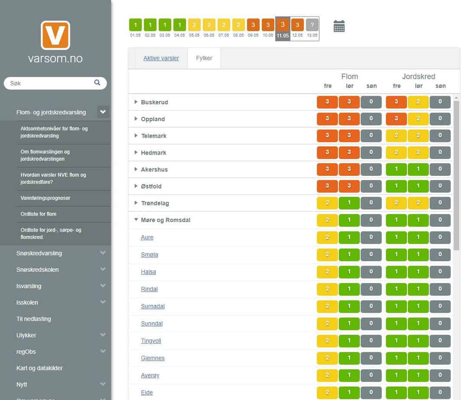Click the table's vertical scrollbar
This screenshot has height=400, width=468.
pos(456,173)
